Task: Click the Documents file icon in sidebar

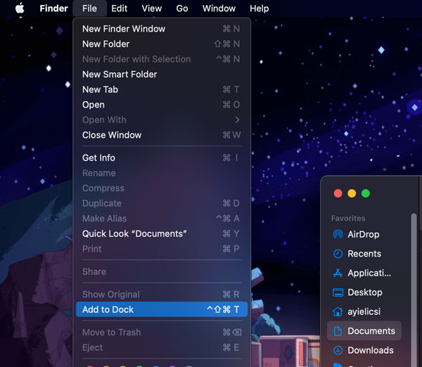Action: (x=338, y=331)
